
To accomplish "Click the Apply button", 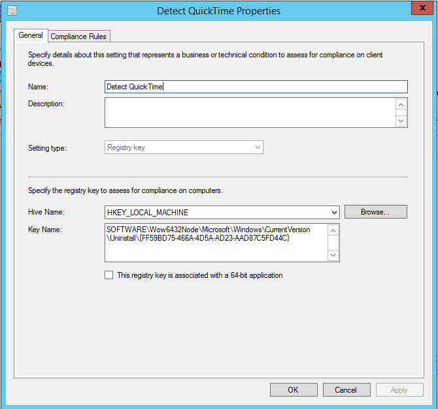I will (399, 389).
